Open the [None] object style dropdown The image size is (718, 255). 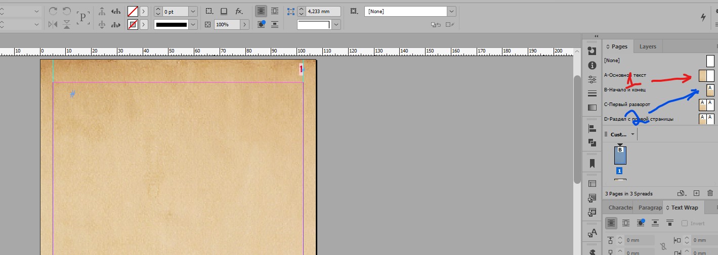tap(452, 11)
